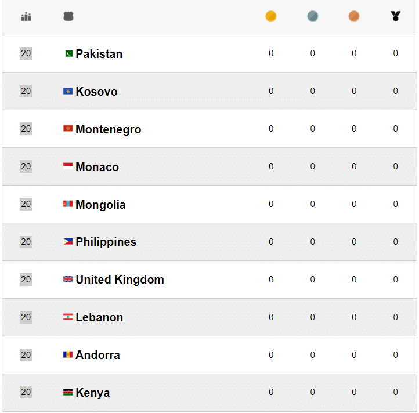The width and height of the screenshot is (419, 413).
Task: Select the Lebanon country name
Action: [x=99, y=317]
